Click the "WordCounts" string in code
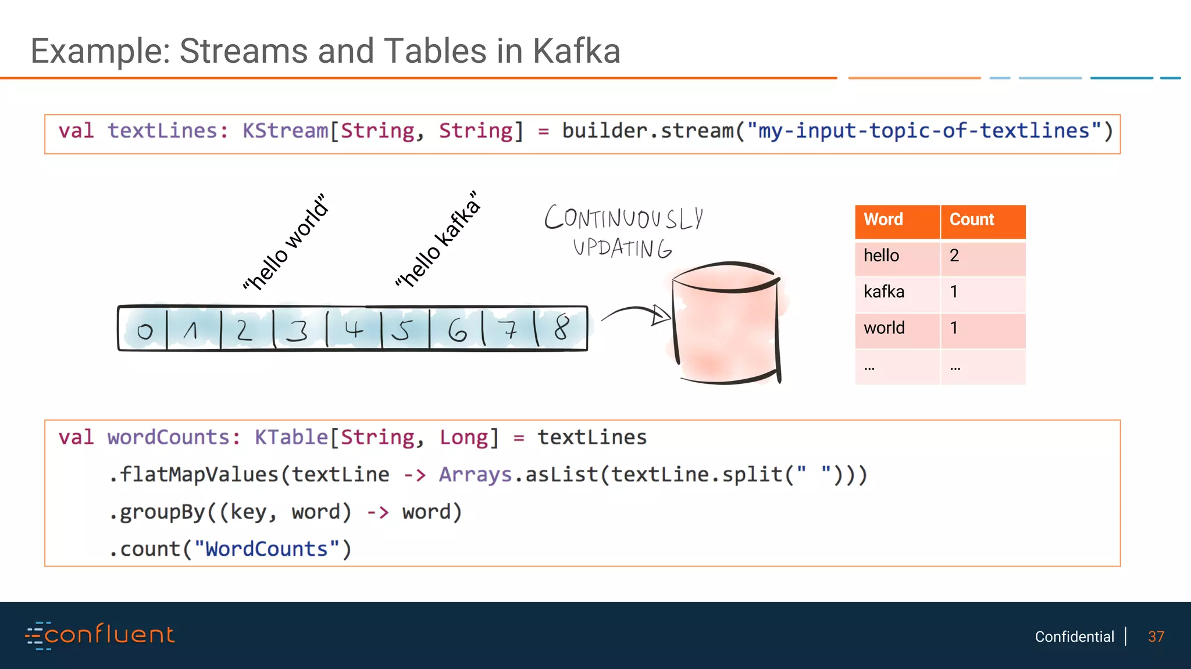The image size is (1191, 669). click(266, 549)
